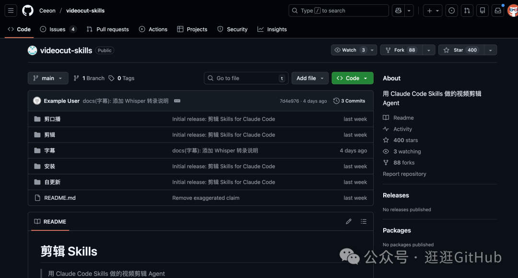This screenshot has width=518, height=278.
Task: Switch to the Actions tab
Action: click(x=153, y=29)
